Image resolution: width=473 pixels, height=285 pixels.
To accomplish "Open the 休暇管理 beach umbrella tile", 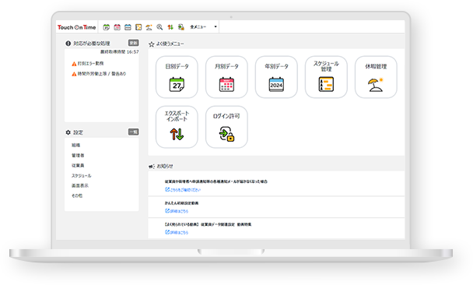I will coord(376,77).
